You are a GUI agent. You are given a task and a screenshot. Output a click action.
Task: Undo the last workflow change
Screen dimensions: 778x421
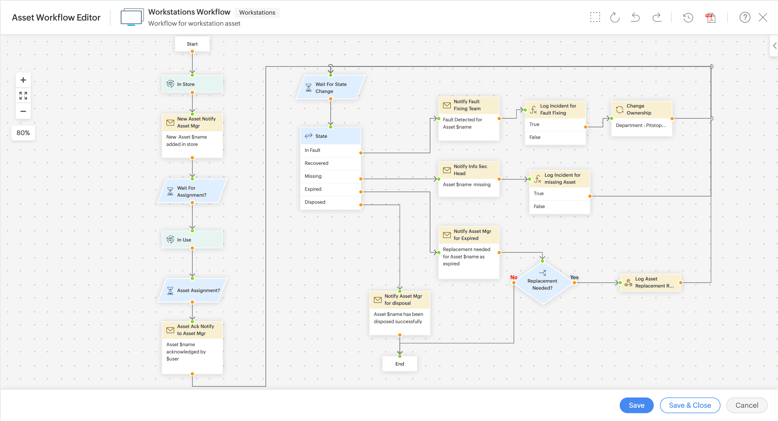[x=635, y=17]
